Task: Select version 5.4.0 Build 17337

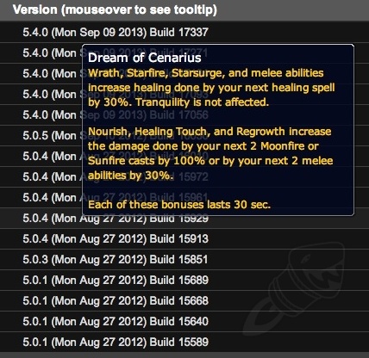Action: (x=184, y=32)
